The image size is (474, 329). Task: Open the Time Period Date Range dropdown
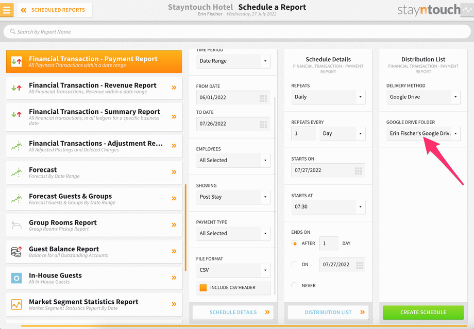pyautogui.click(x=233, y=61)
